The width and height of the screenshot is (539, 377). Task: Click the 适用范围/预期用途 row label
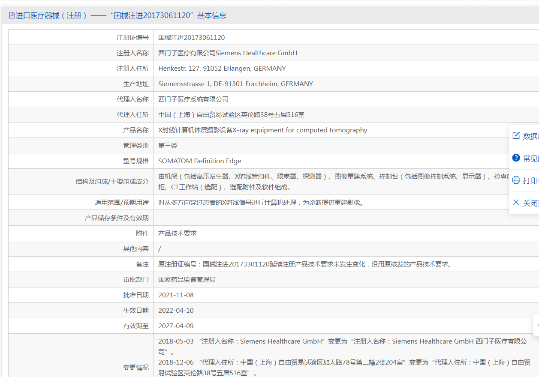[x=122, y=203]
